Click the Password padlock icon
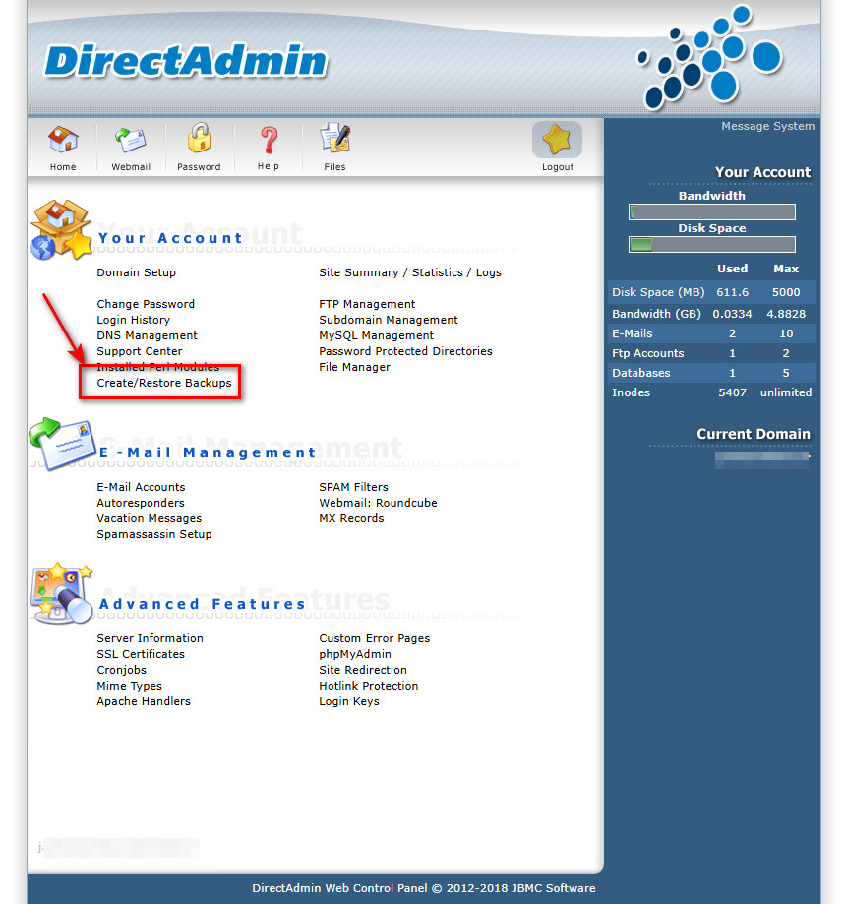 (200, 140)
